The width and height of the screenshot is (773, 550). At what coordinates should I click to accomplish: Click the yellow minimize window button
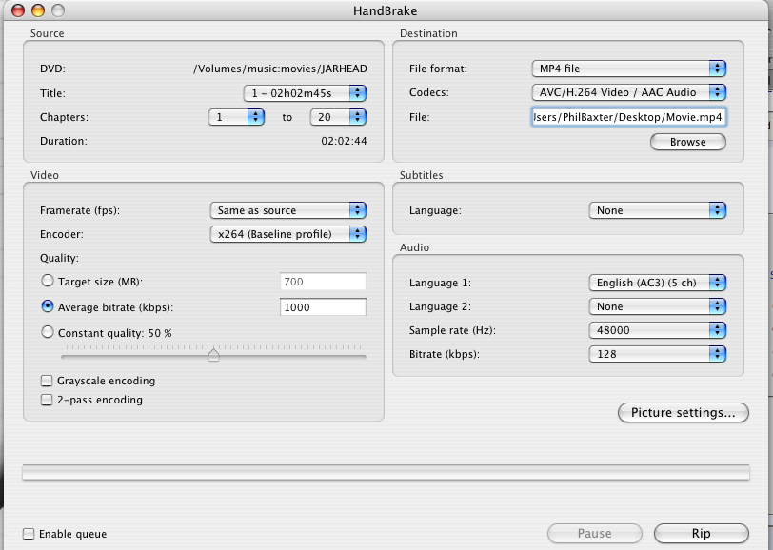(38, 10)
